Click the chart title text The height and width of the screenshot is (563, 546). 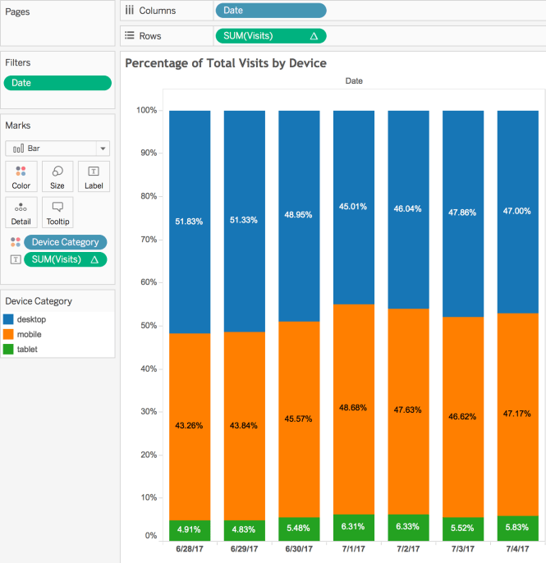226,63
